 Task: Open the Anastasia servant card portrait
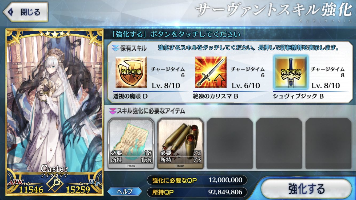tap(54, 111)
